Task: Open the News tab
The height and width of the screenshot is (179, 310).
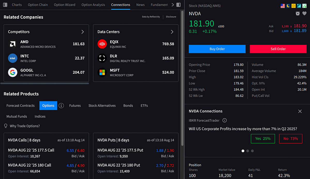Action: (x=140, y=4)
